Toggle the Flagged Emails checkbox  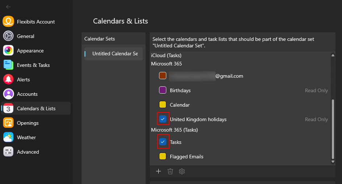163,157
